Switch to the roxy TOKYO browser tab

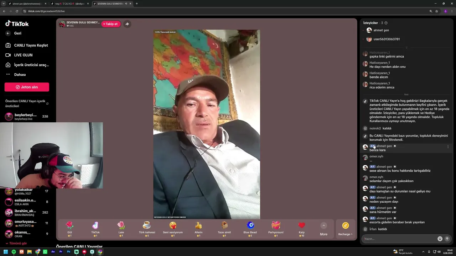tap(69, 4)
